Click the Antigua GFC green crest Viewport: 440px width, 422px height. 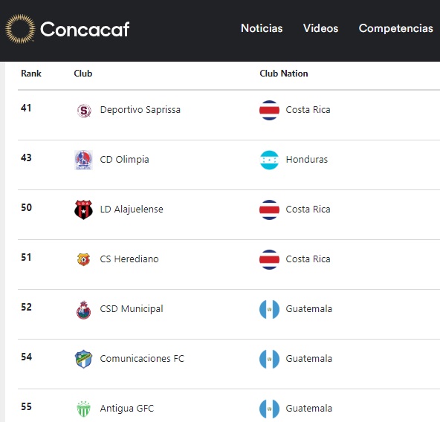coord(83,409)
